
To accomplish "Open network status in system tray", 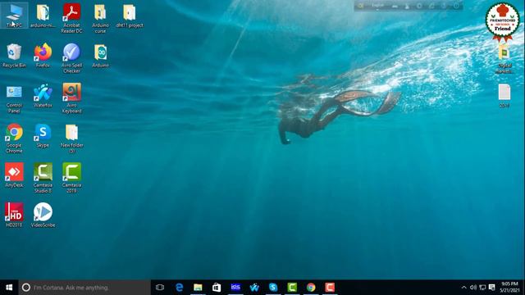I will coord(482,288).
